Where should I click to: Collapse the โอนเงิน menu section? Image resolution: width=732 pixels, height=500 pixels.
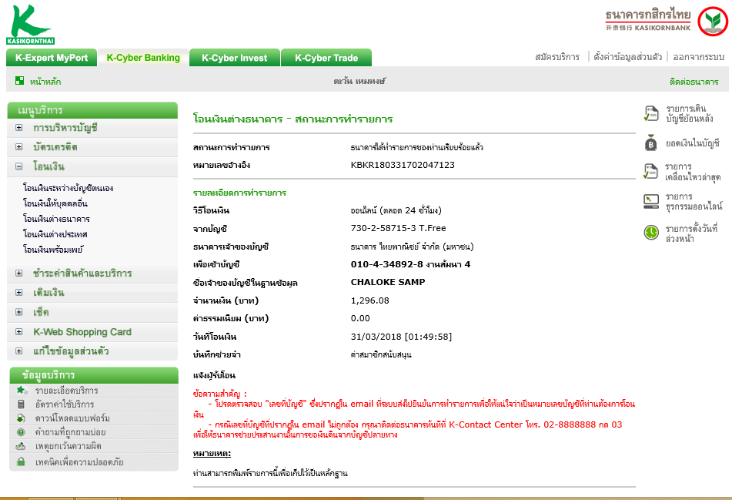pos(18,166)
